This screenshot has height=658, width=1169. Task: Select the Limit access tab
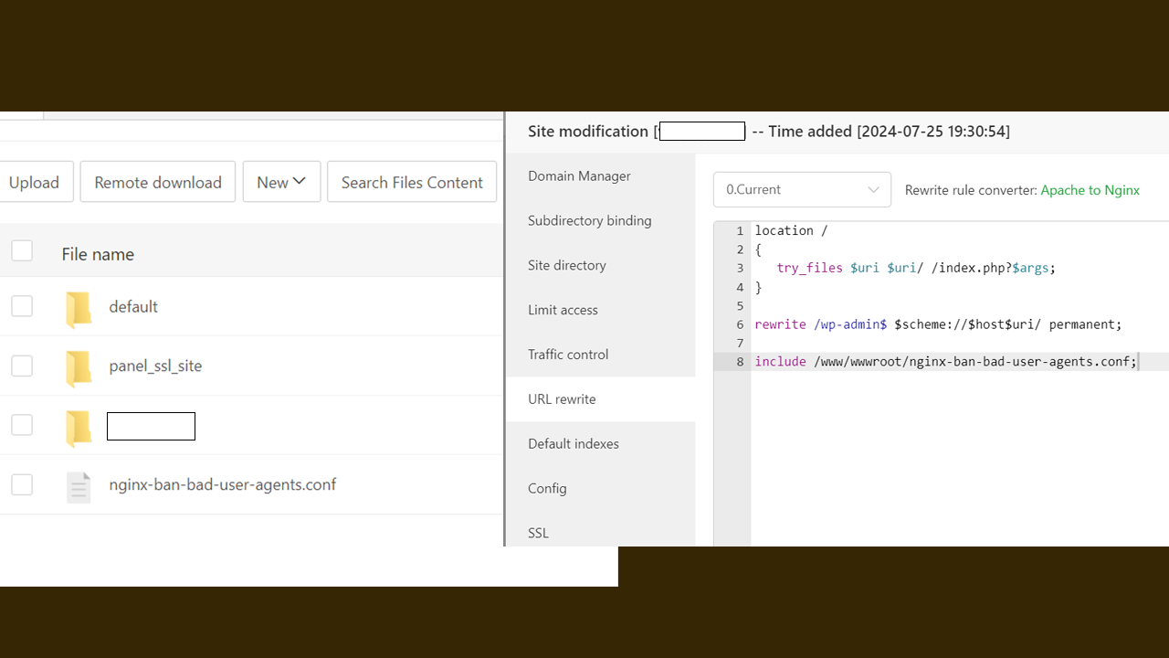[x=563, y=310]
